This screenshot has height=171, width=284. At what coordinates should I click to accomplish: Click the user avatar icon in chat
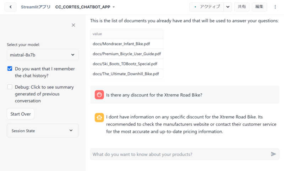point(99,95)
